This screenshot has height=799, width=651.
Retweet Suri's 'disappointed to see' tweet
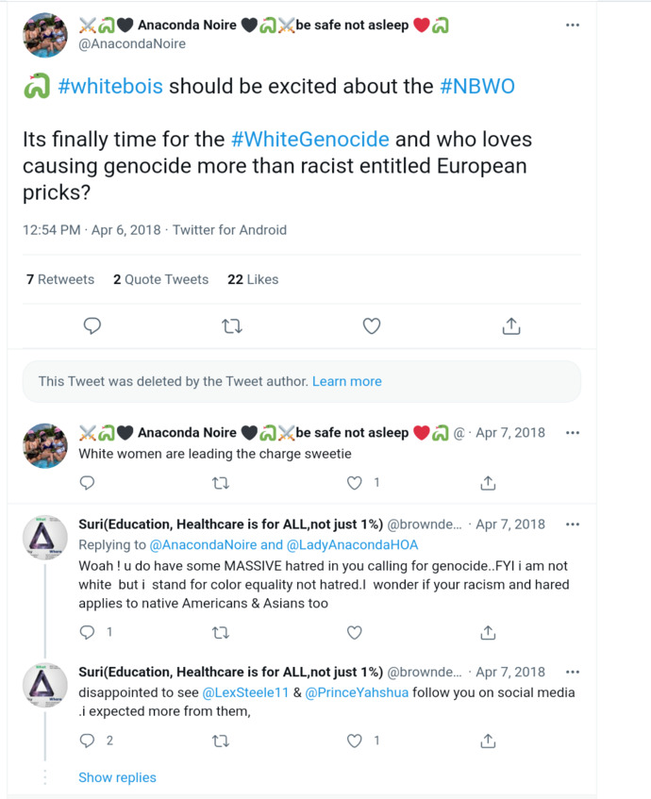coord(221,741)
